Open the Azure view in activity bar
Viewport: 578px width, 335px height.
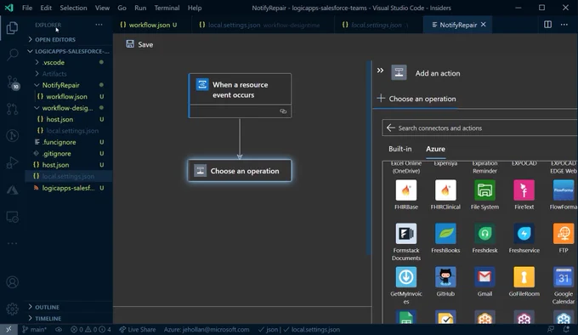point(12,190)
